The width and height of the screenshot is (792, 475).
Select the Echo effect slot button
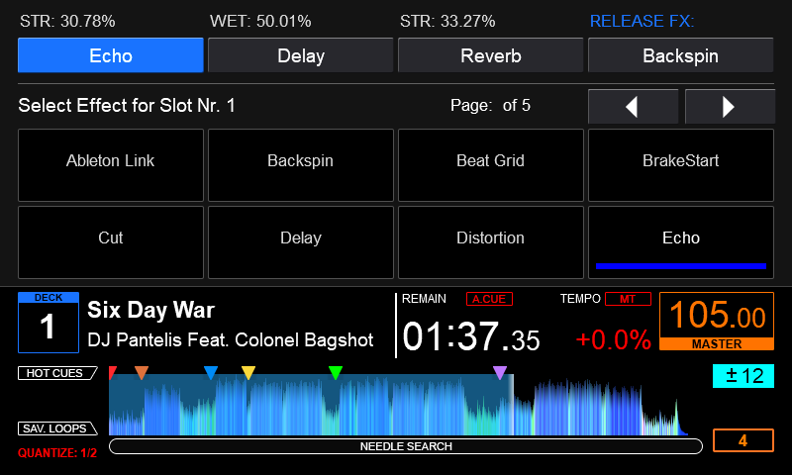click(111, 55)
